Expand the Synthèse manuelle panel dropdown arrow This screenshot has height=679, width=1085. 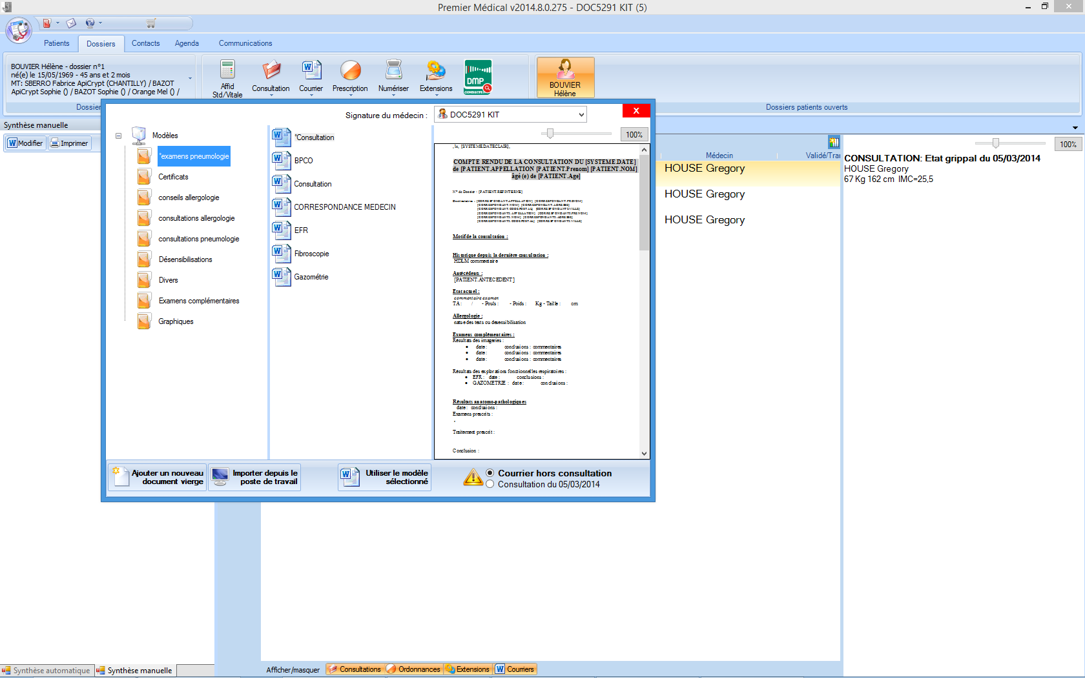(1075, 127)
